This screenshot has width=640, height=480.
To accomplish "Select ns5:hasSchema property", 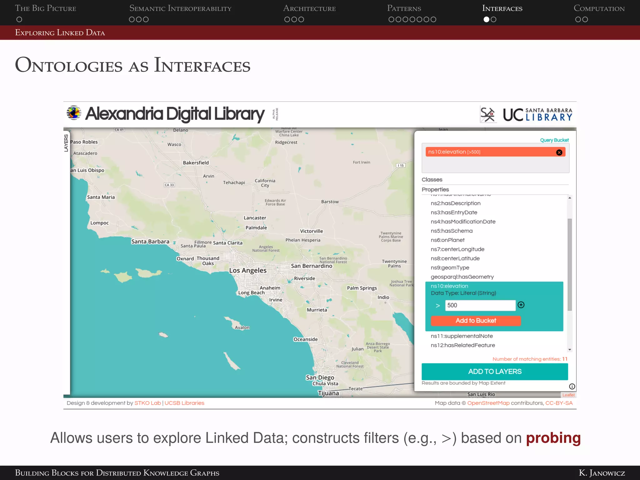I will click(452, 231).
